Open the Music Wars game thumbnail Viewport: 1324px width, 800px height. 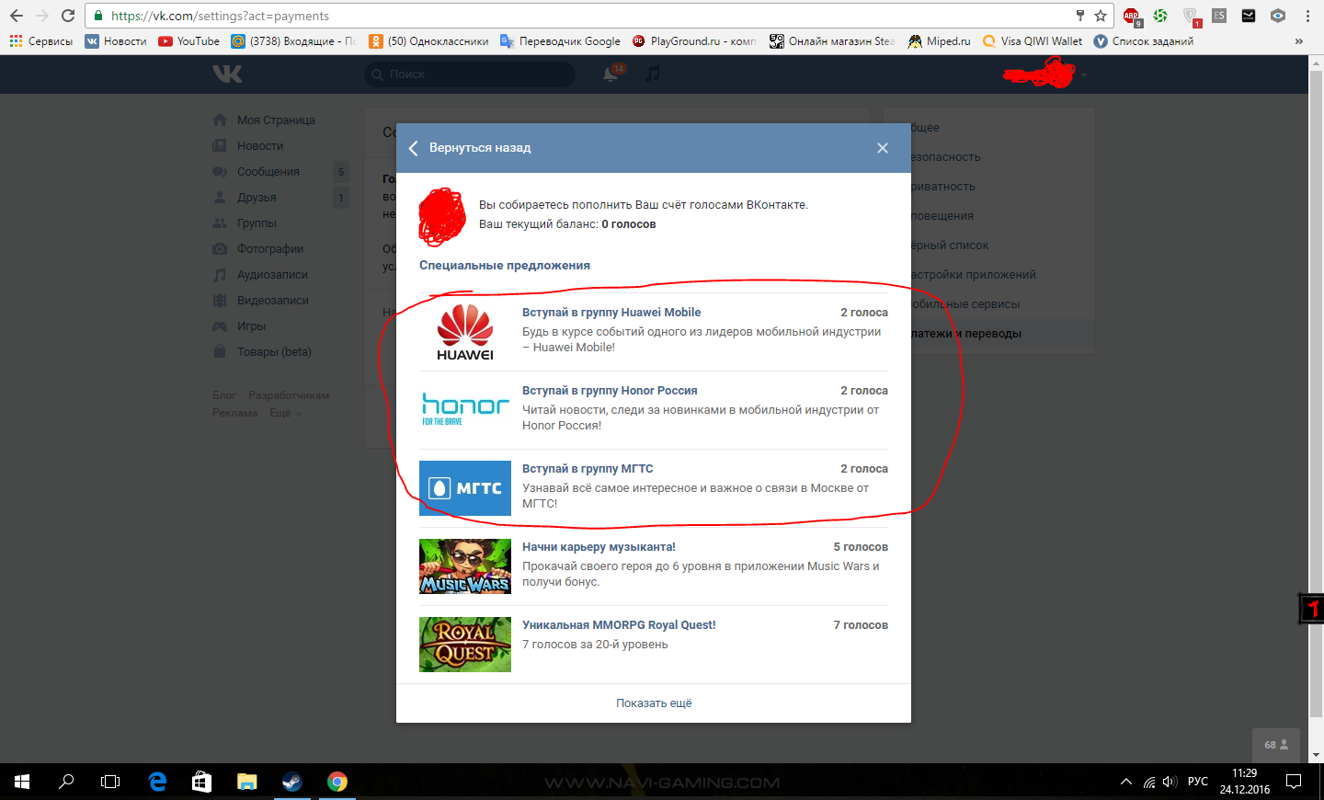[x=465, y=566]
